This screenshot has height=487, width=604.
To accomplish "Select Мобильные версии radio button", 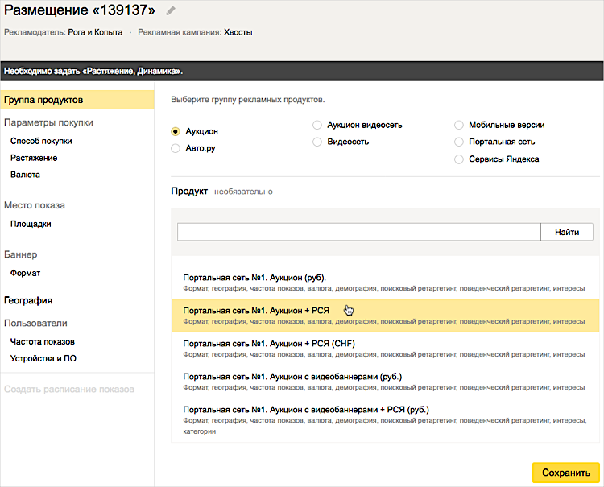I will coord(459,125).
